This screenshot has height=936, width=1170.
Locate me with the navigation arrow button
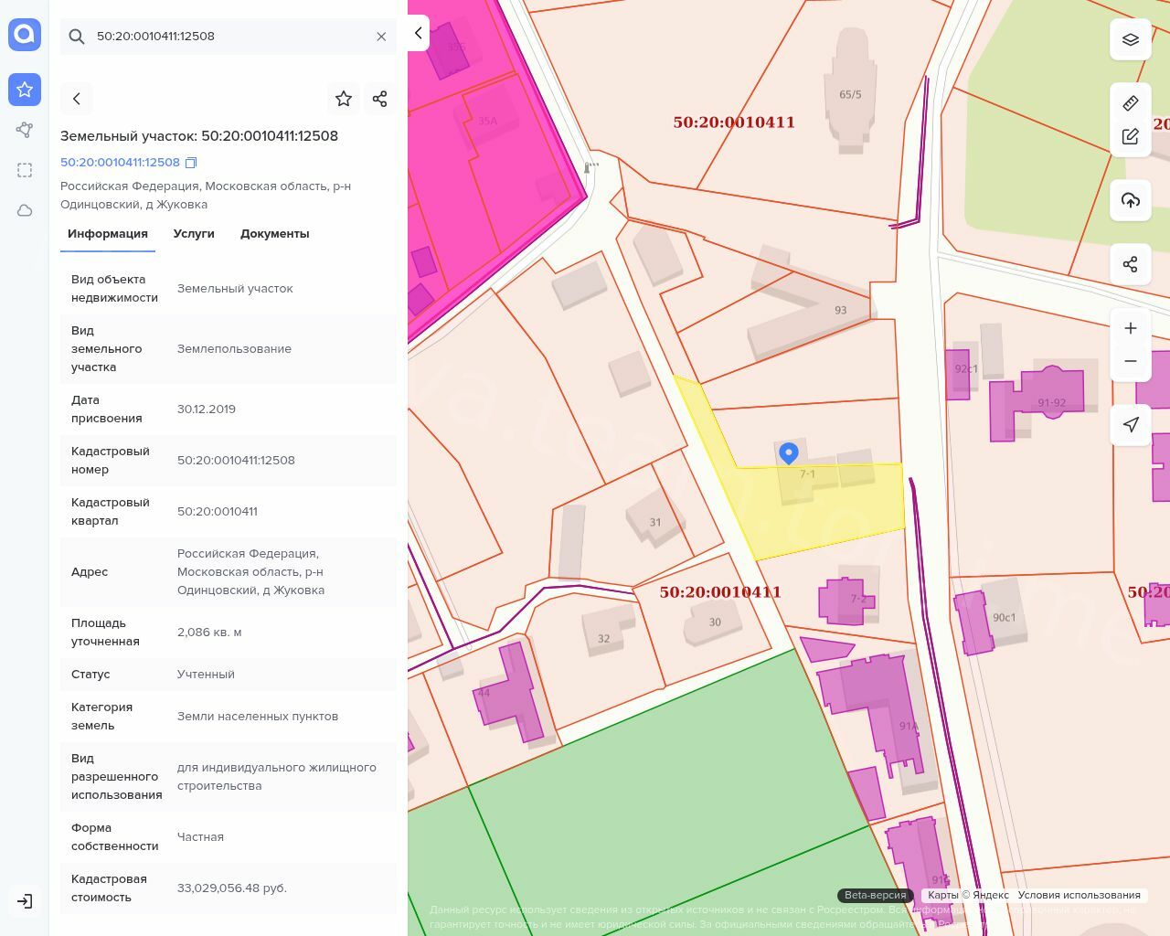[x=1131, y=425]
